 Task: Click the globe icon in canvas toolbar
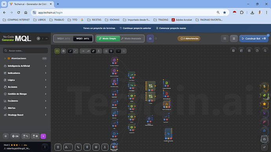pos(63,51)
